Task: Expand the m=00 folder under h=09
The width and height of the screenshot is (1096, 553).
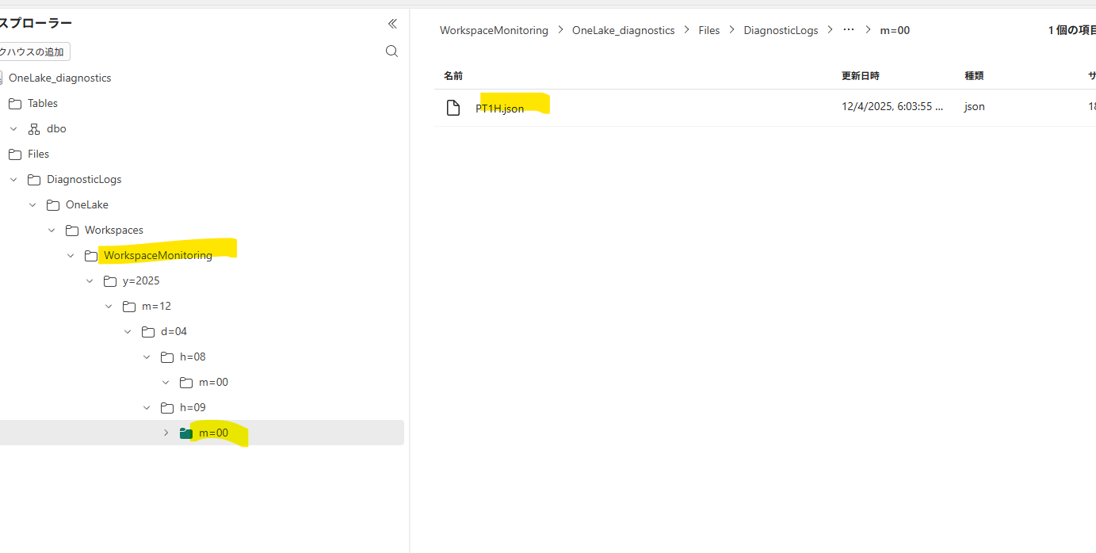Action: click(166, 433)
